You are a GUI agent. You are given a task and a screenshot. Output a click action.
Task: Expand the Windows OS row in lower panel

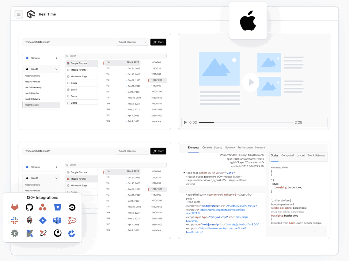click(41, 167)
